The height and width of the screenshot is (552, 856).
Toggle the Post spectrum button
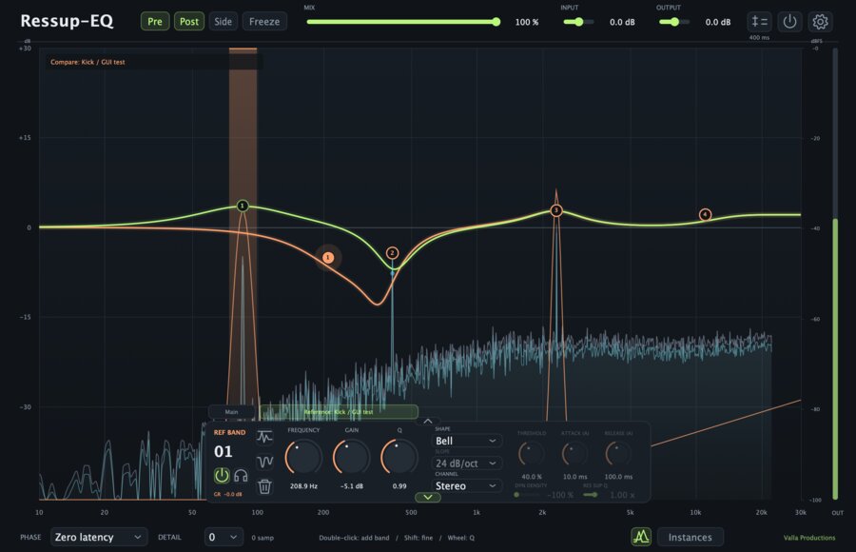point(189,21)
